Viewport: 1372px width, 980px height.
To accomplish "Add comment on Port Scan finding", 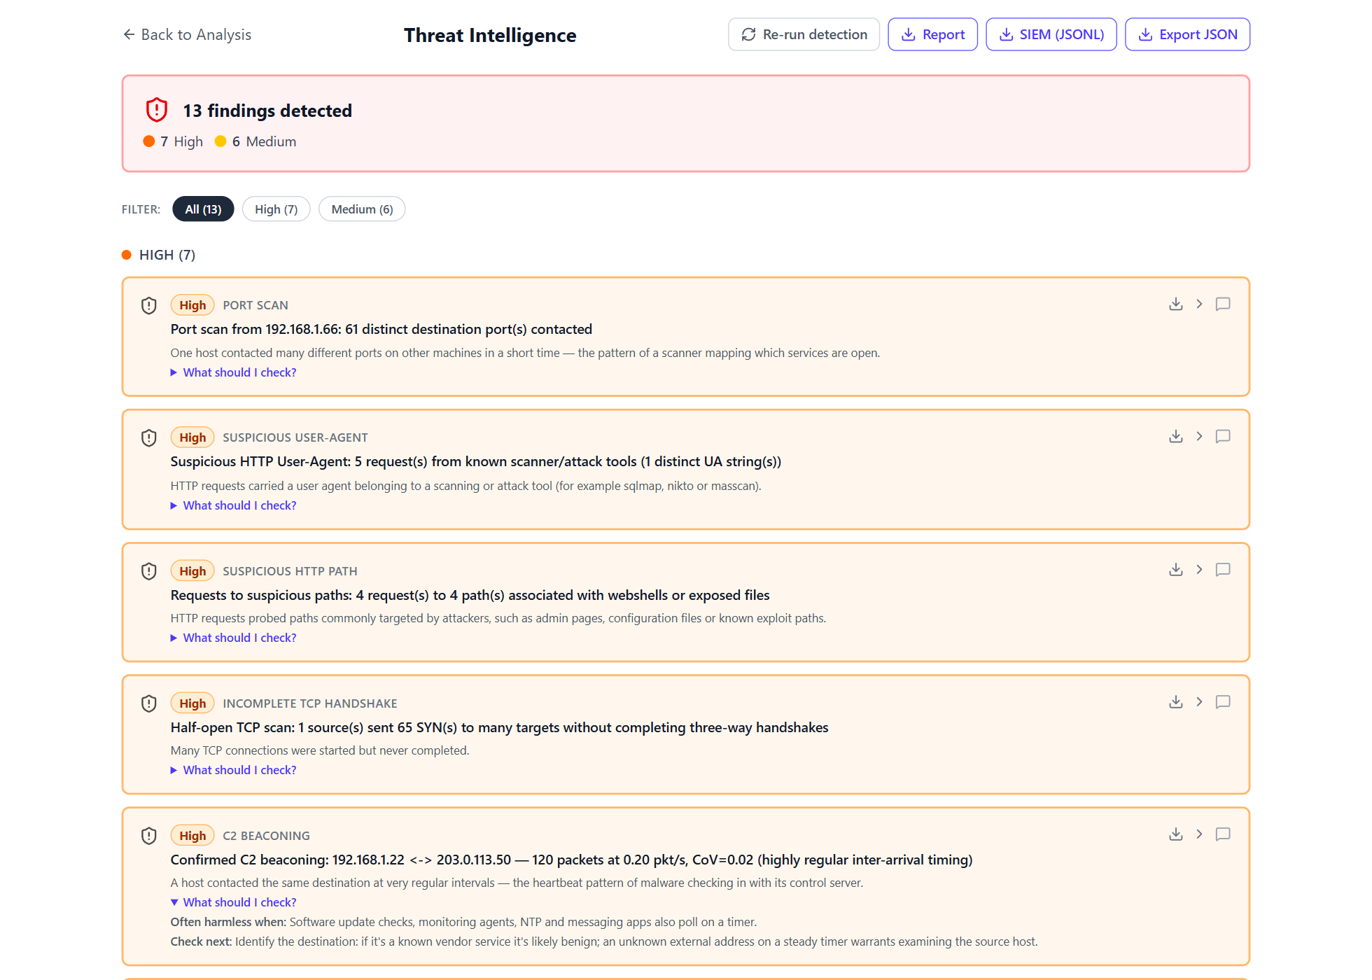I will pyautogui.click(x=1223, y=304).
